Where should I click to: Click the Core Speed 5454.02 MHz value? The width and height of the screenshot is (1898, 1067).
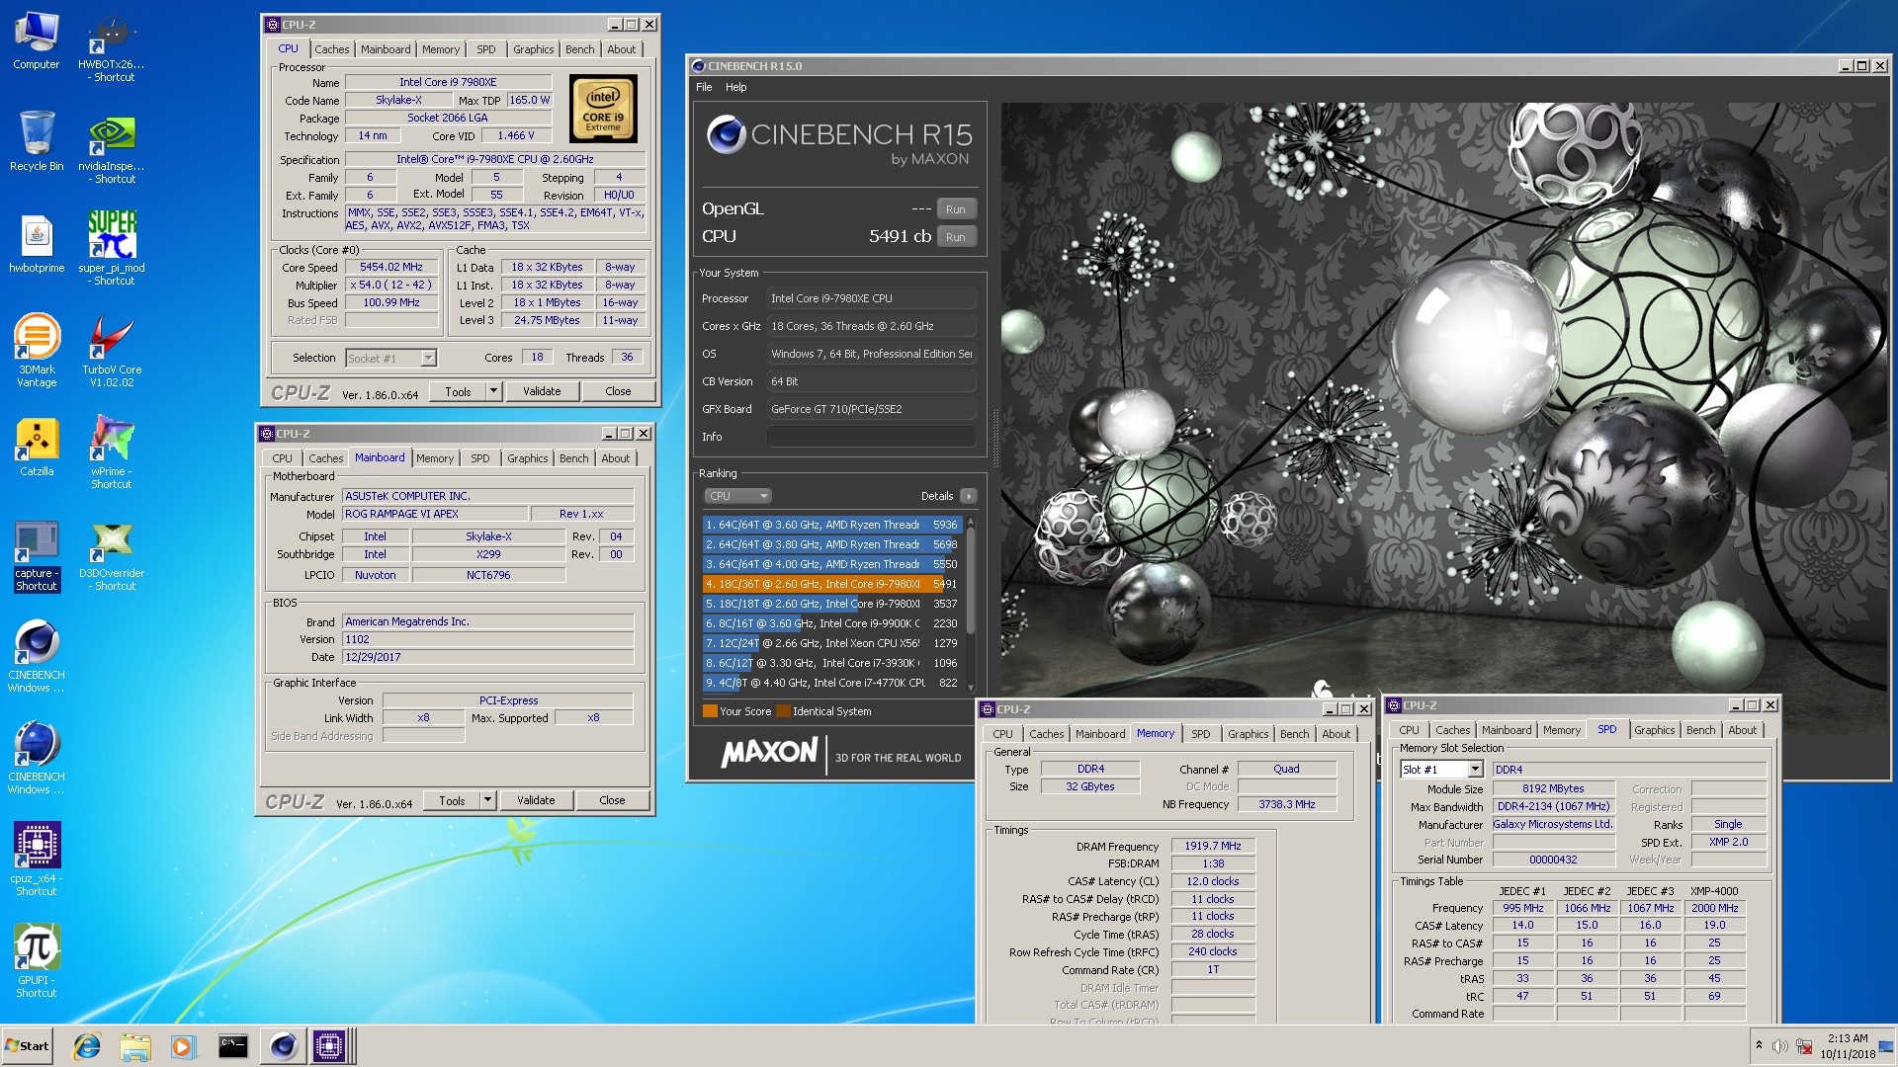[391, 268]
